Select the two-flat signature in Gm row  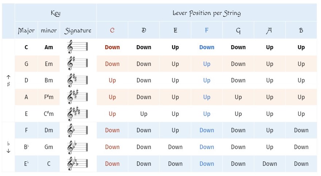tap(77, 147)
